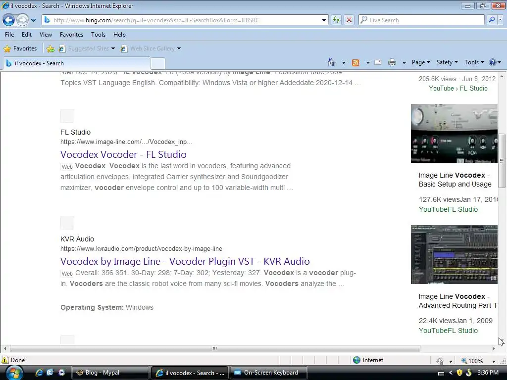Add to Favorites Bar star icon
Viewport: 507px width, 380px height.
point(51,48)
